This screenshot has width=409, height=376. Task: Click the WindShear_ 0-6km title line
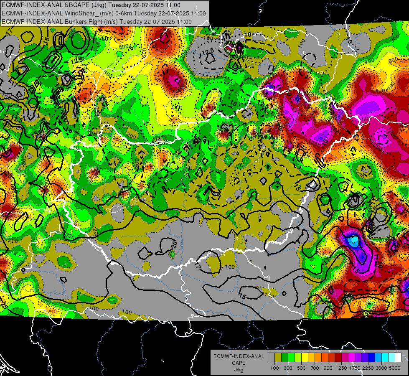pyautogui.click(x=104, y=13)
